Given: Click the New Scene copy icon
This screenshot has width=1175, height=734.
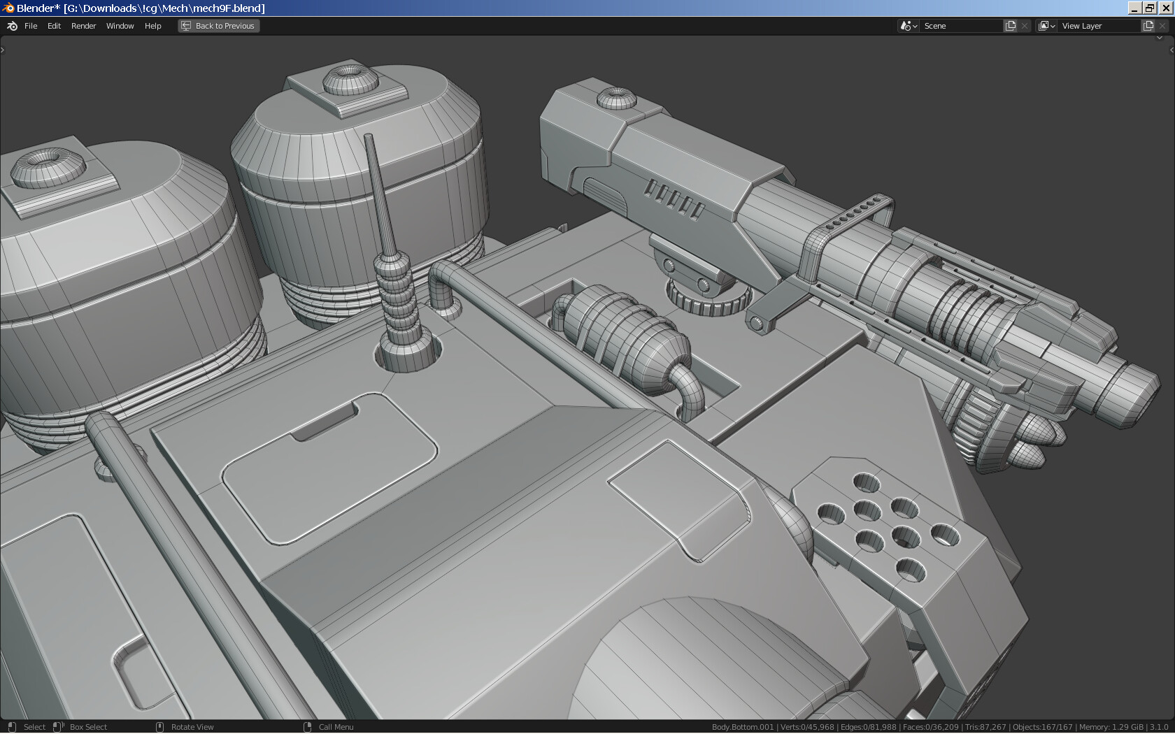Looking at the screenshot, I should [x=1011, y=26].
